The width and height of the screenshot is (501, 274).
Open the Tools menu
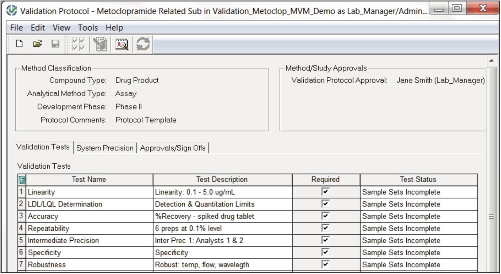88,27
